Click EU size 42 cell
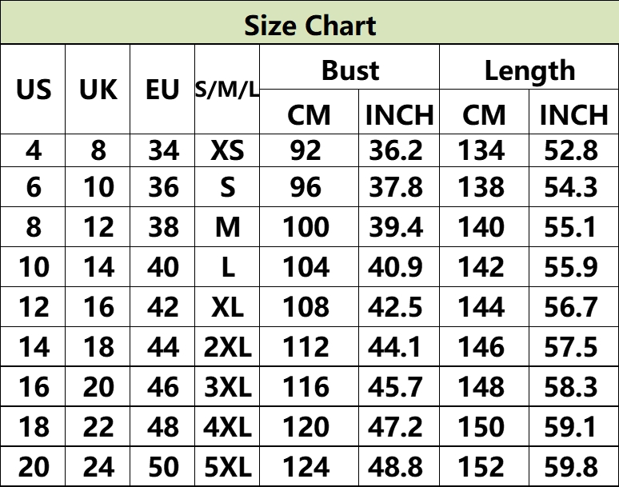Image resolution: width=619 pixels, height=487 pixels. (x=162, y=306)
